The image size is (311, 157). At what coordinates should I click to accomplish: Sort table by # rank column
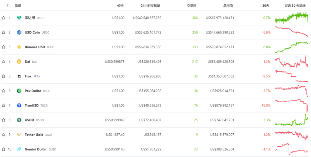[8, 5]
